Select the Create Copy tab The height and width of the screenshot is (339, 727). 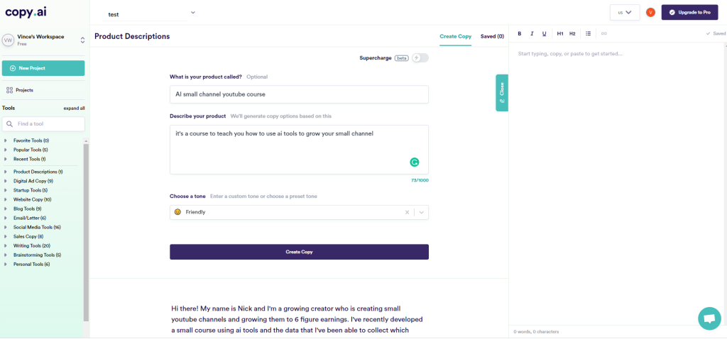[455, 36]
